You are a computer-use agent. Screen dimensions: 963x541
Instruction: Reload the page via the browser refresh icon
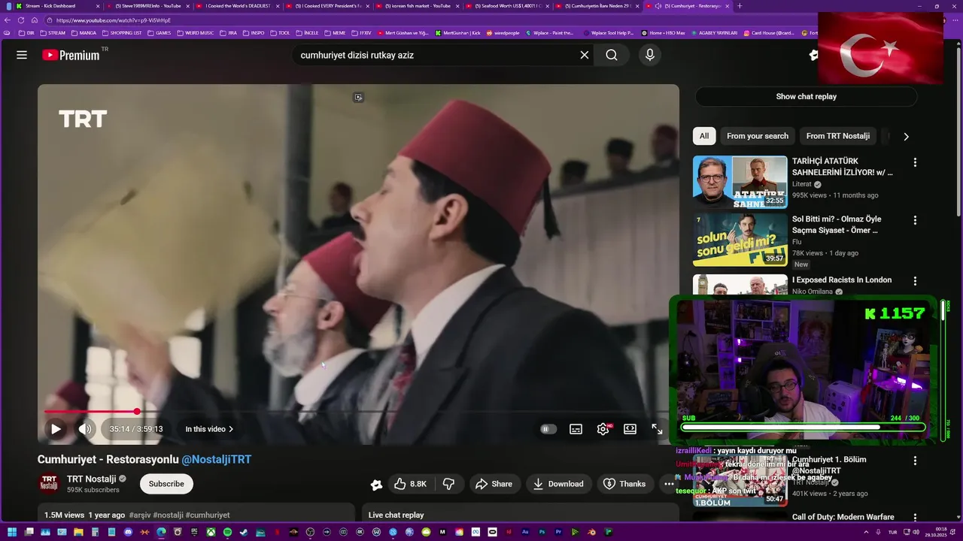click(x=20, y=20)
